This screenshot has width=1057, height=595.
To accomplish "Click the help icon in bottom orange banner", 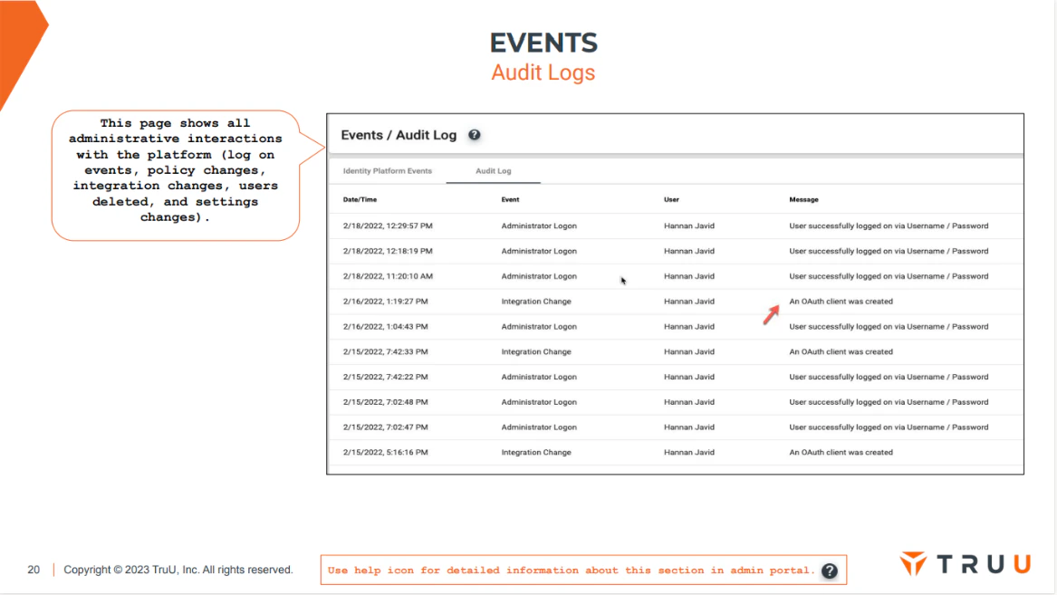I will pos(830,571).
